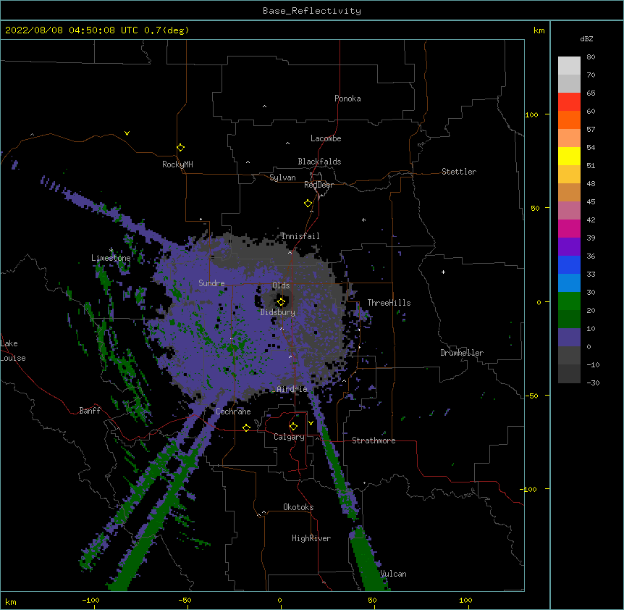
Task: Click the RedDeer city label
Action: click(319, 185)
